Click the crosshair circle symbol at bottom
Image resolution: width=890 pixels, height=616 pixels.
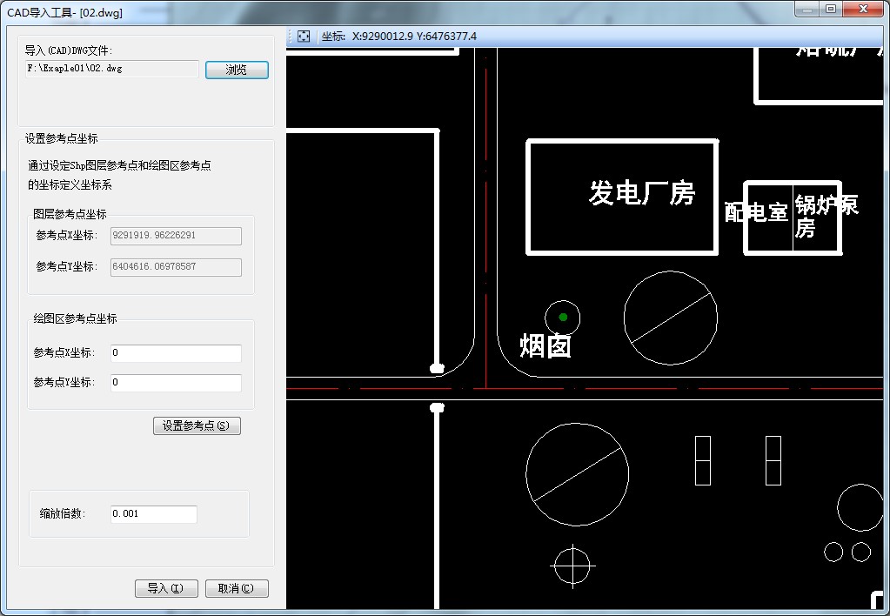[572, 565]
